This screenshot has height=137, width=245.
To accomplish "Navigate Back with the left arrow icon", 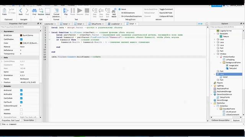I will coord(21,11).
